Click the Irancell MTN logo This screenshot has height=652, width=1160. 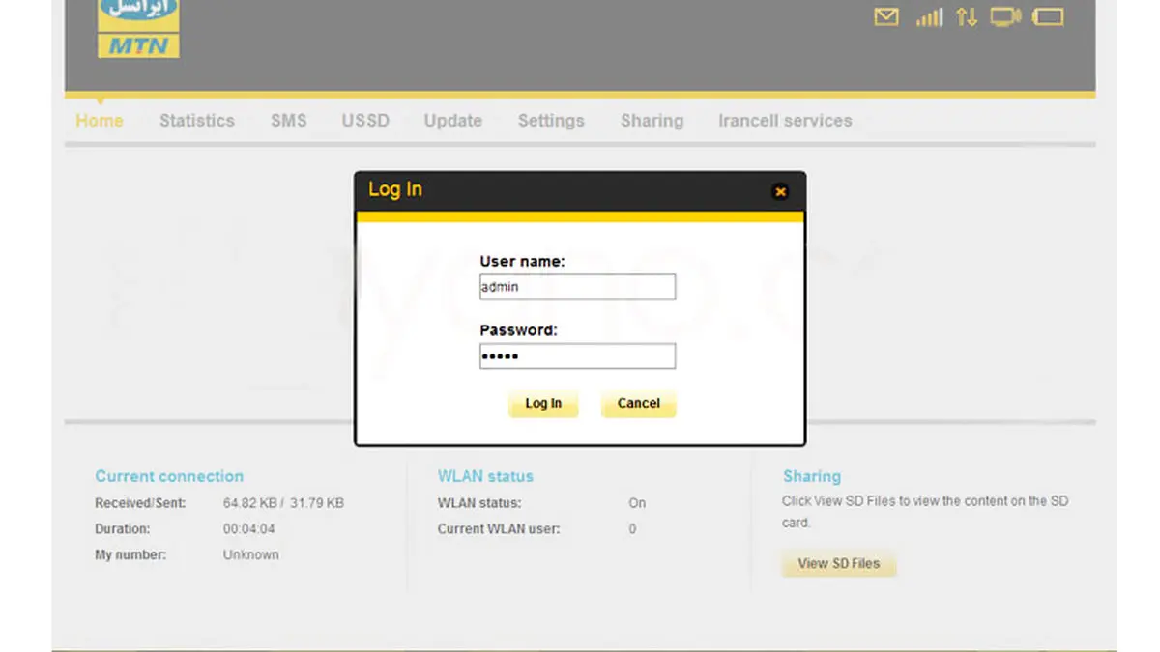pyautogui.click(x=138, y=27)
